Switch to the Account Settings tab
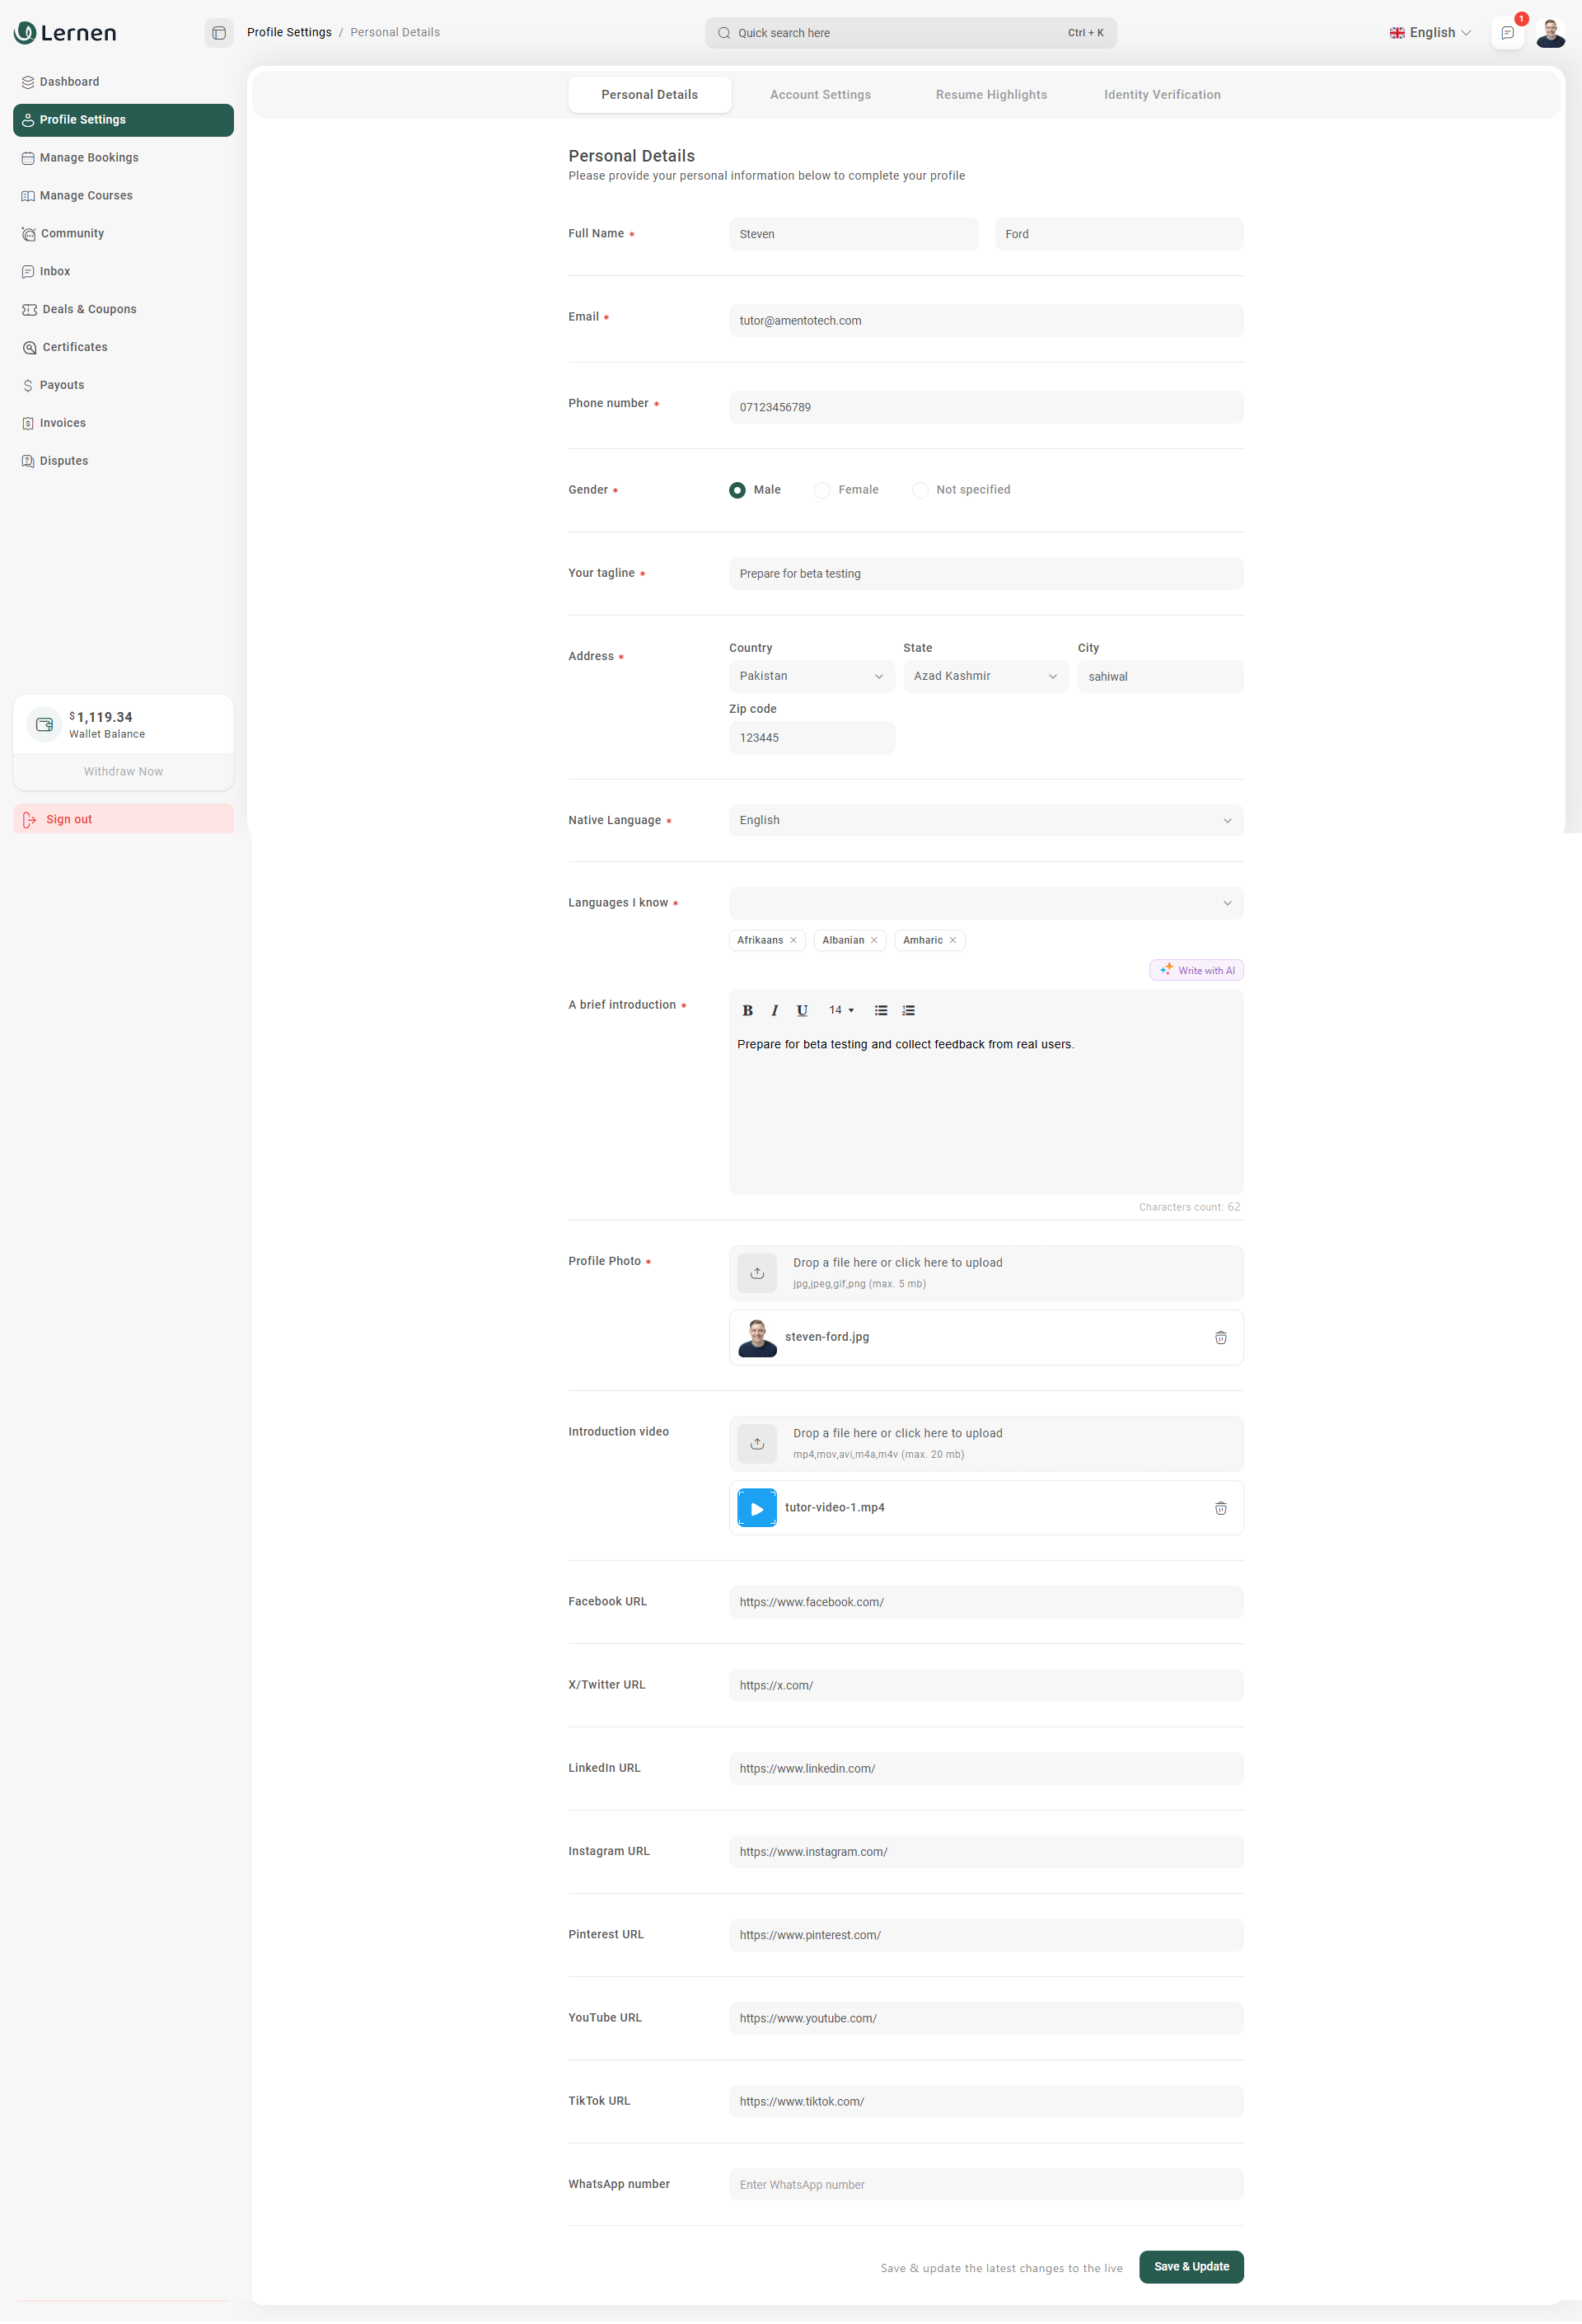Viewport: 1582px width, 2324px height. [820, 95]
